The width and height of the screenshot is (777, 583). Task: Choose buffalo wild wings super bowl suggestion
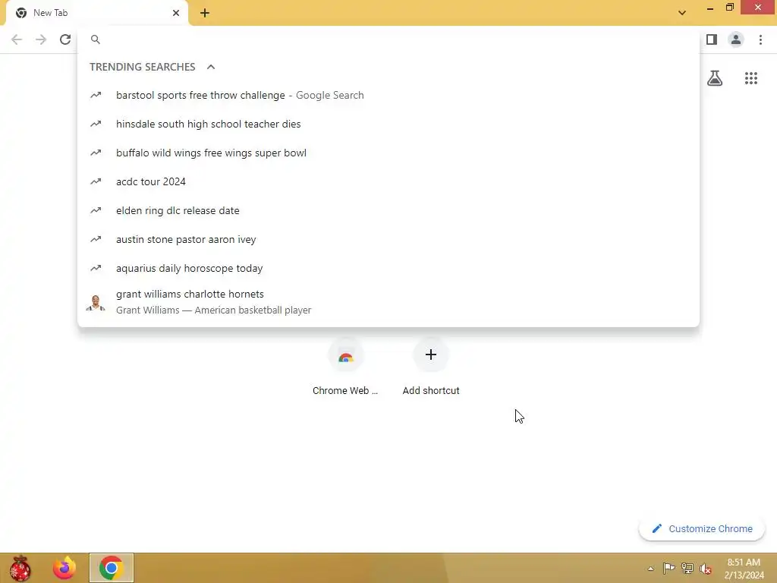pos(388,153)
